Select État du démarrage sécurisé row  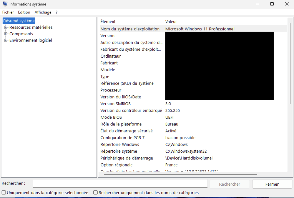pos(193,131)
